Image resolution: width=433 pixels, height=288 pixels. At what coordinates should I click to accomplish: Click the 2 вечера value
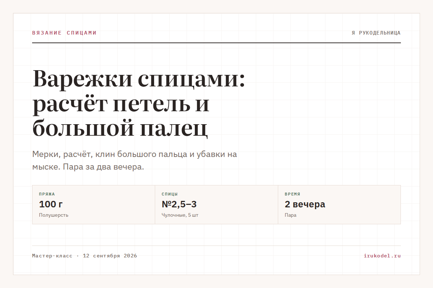click(305, 204)
